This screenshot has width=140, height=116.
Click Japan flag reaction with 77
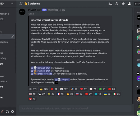(93, 89)
